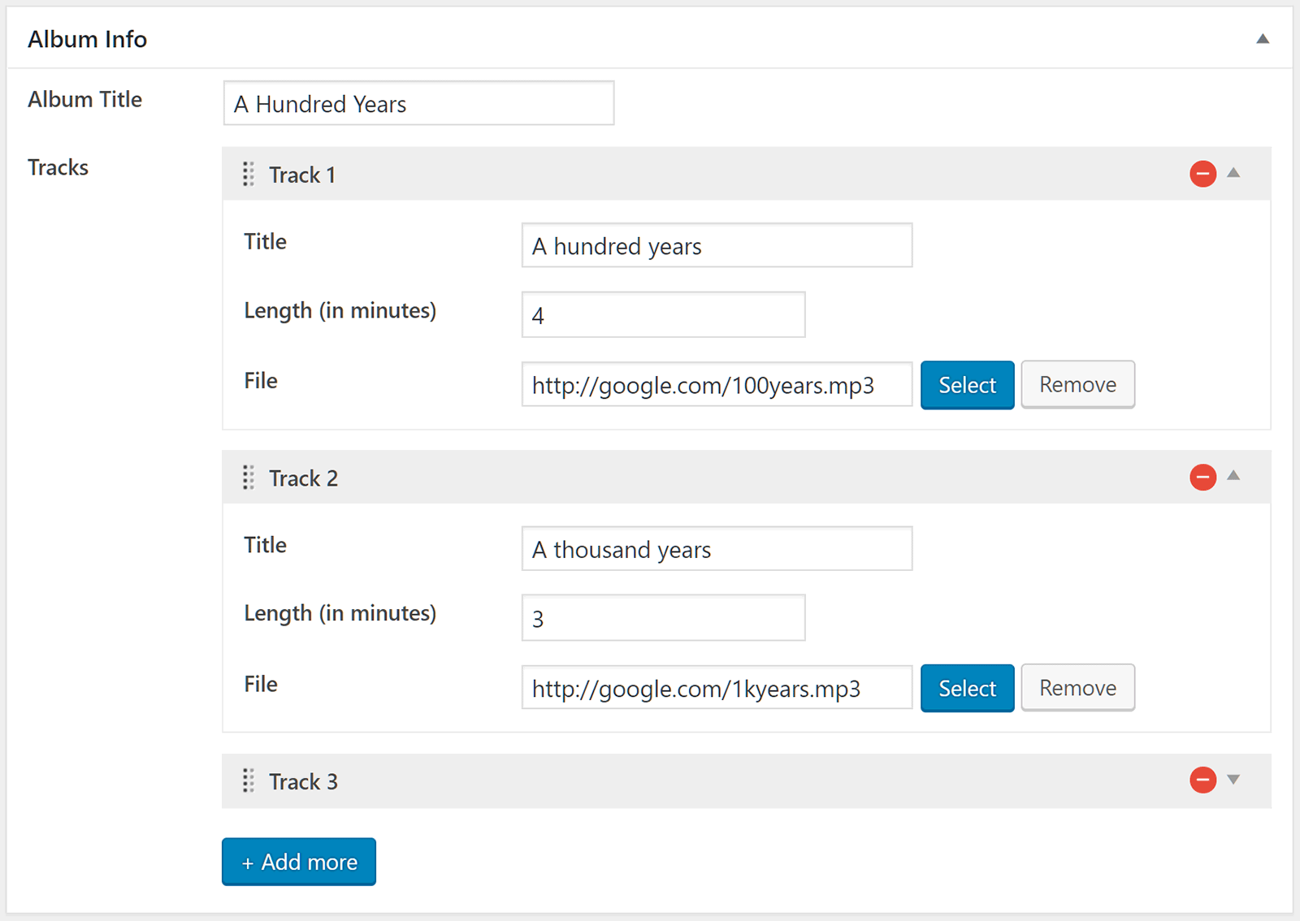The height and width of the screenshot is (921, 1300).
Task: Collapse Track 2 using its arrow
Action: (1233, 476)
